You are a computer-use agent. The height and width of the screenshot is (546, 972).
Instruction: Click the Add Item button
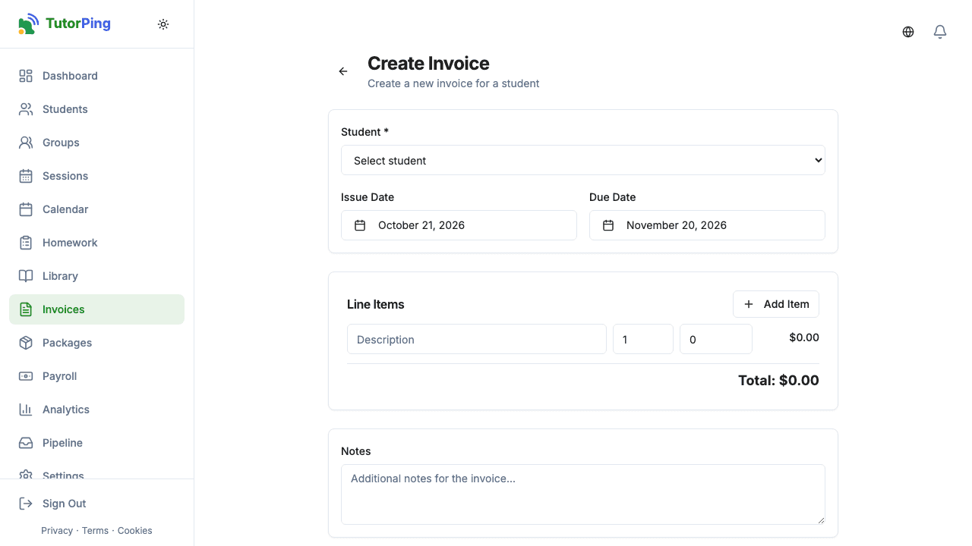point(776,304)
